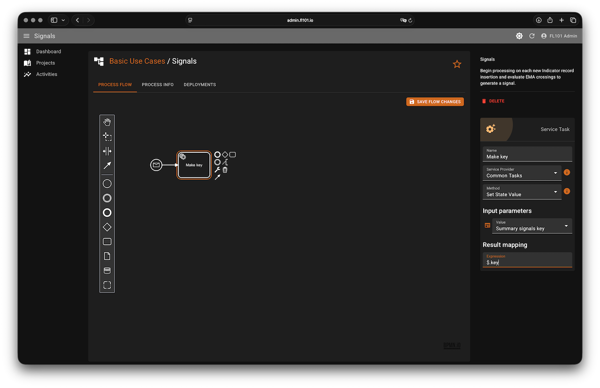Select the data store reference shape

tap(107, 271)
